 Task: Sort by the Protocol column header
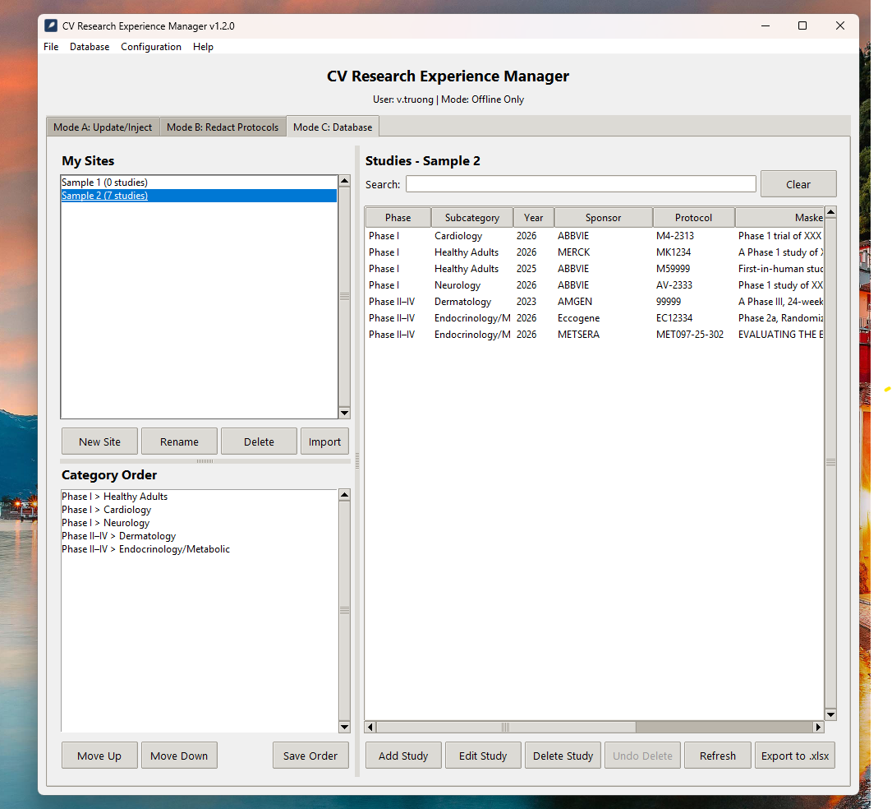click(x=693, y=218)
